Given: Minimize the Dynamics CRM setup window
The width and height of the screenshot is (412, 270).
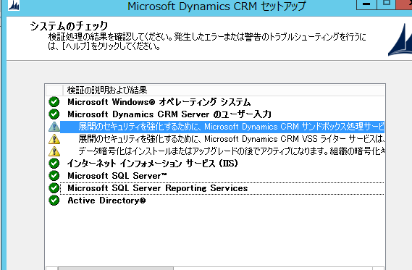Looking at the screenshot, I should (366, 4).
